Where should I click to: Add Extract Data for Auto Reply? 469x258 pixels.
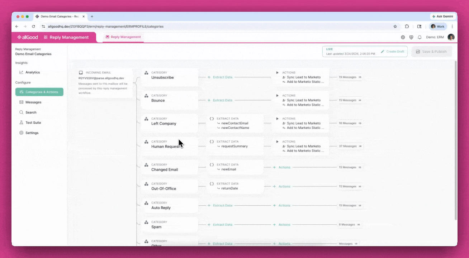tap(220, 206)
